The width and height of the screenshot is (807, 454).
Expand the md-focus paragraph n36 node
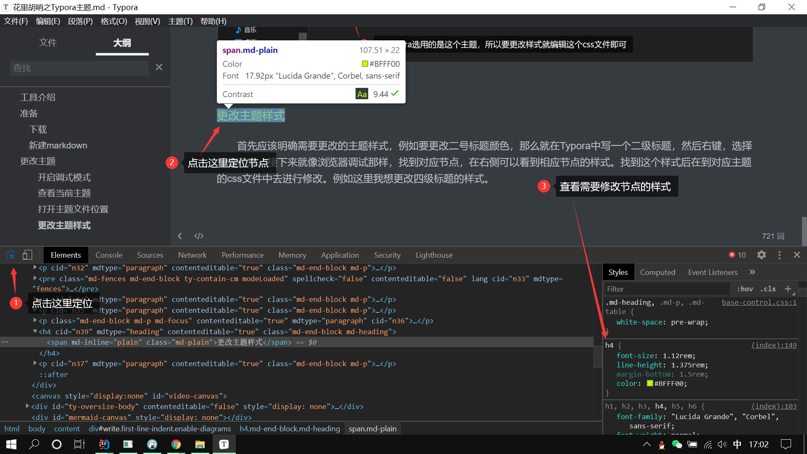pos(35,320)
